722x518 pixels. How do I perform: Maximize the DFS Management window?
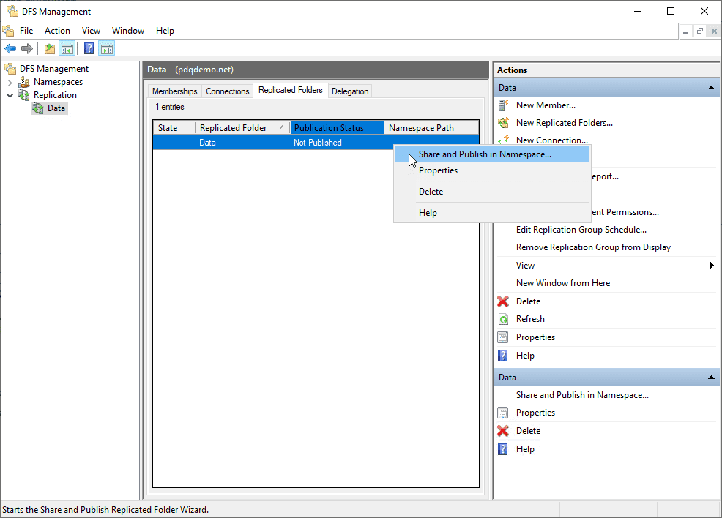point(671,11)
